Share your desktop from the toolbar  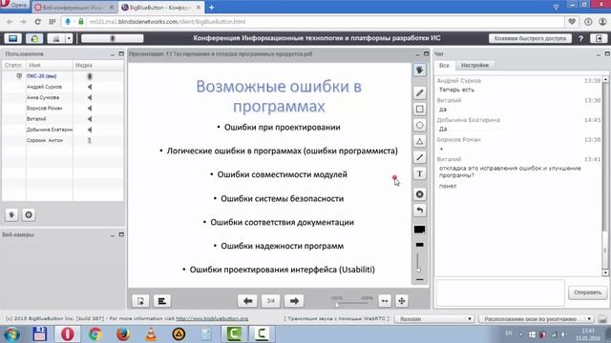[x=12, y=38]
